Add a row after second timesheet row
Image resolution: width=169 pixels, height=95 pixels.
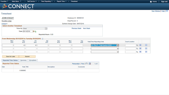[140, 49]
